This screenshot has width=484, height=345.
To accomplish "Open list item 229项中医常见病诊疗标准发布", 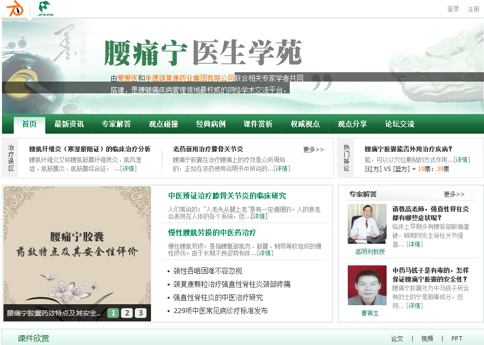I will click(221, 311).
